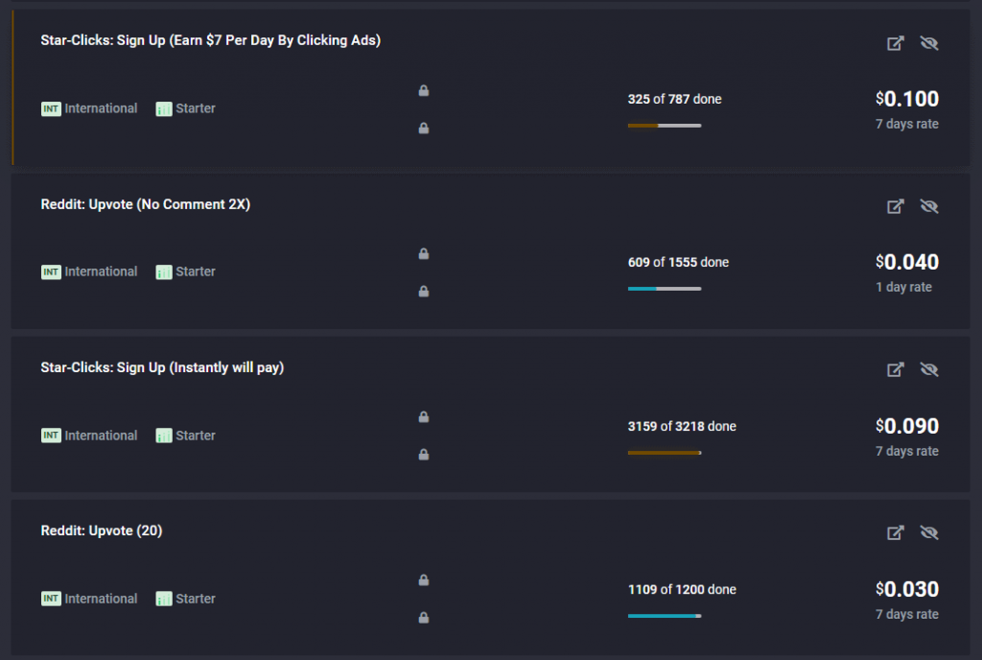Click lower lock icon in Reddit Upvote 2X row

click(424, 292)
